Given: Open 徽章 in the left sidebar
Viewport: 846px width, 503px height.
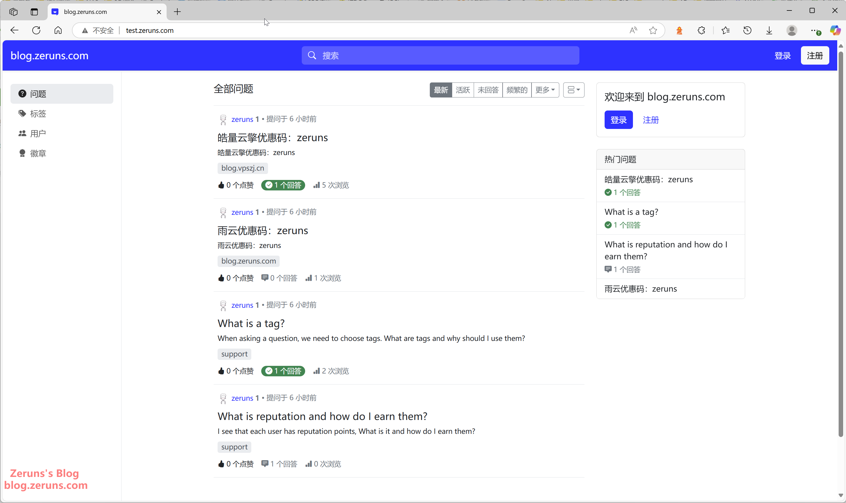Looking at the screenshot, I should click(62, 153).
